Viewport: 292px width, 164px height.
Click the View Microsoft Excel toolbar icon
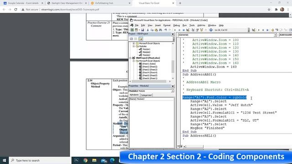[132, 30]
